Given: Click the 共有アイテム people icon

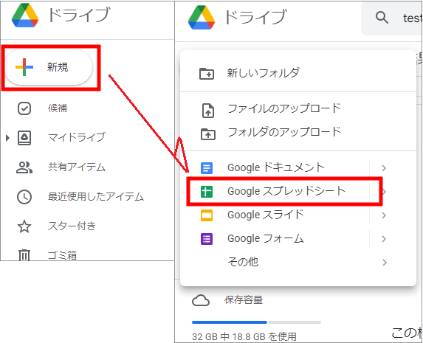Looking at the screenshot, I should (24, 167).
